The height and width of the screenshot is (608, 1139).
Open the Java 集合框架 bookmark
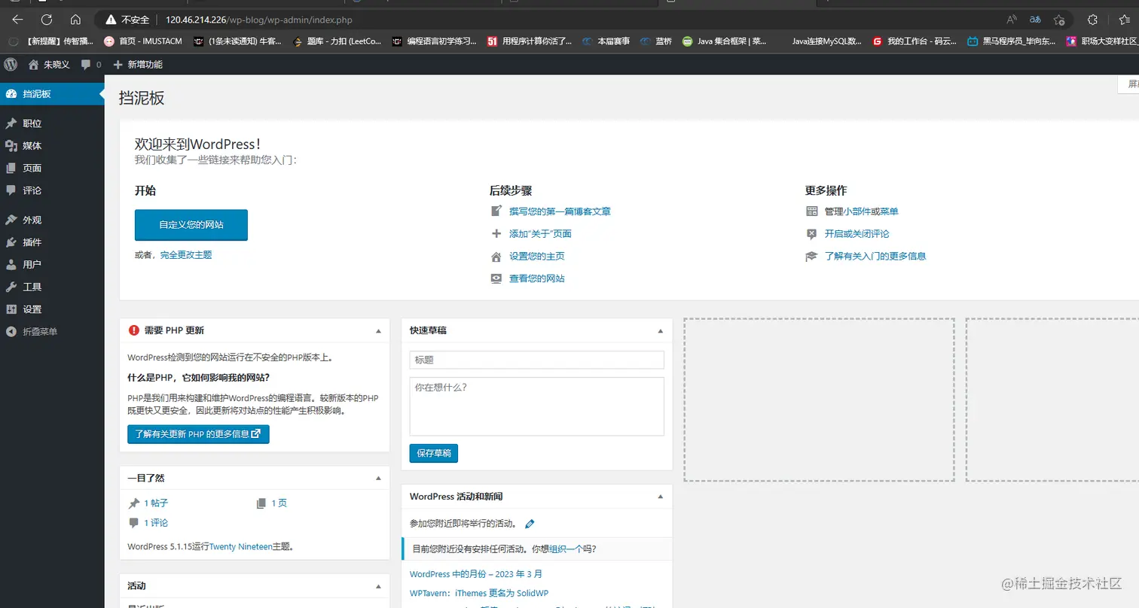click(725, 41)
